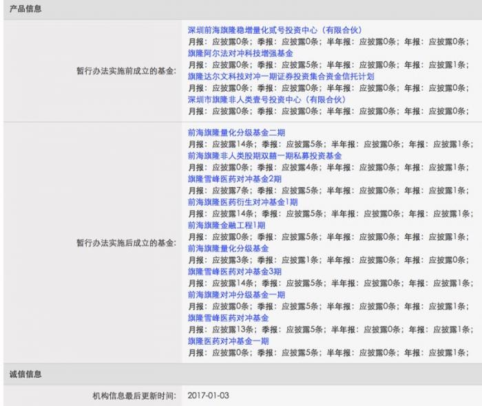Open 旗隆雪峰医药对冲基金2期 link
Screen dimensions: 482x406
(234, 179)
